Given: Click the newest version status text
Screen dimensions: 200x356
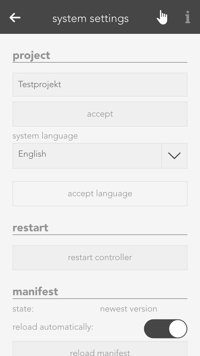Looking at the screenshot, I should (128, 309).
